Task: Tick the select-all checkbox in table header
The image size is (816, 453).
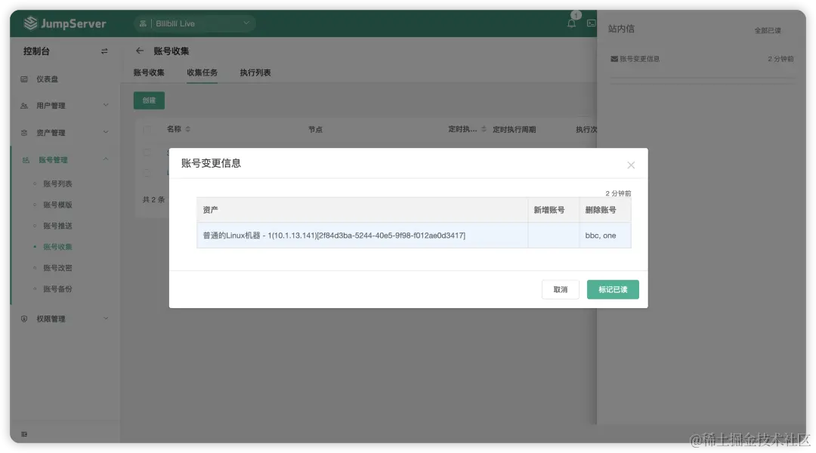Action: [147, 129]
